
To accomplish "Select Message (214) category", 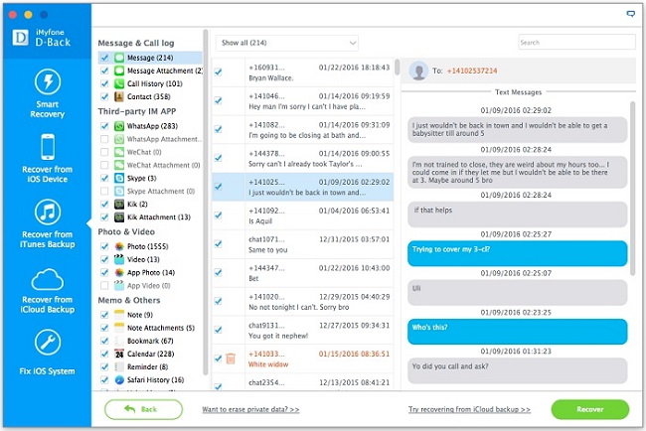I will [150, 58].
